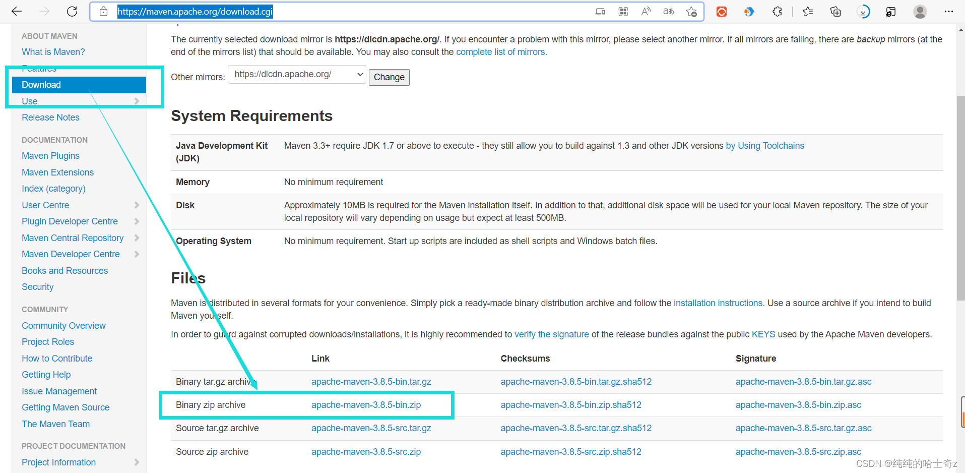Screen dimensions: 965x473
Task: Open the browser Settings and more menu
Action: [x=948, y=12]
